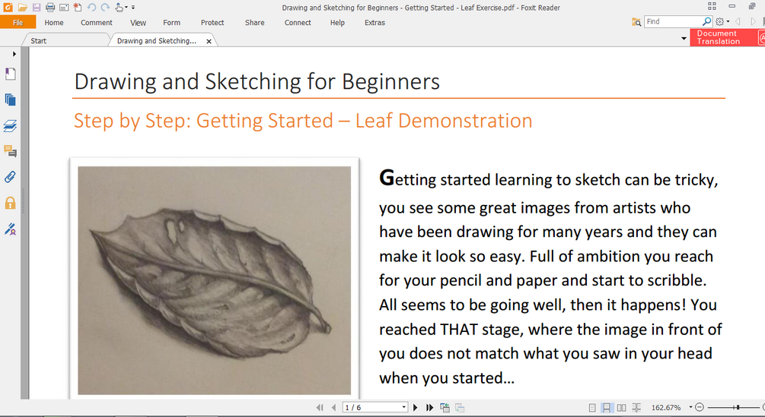
Task: Open advanced folder search icon beside Find box
Action: pyautogui.click(x=636, y=22)
